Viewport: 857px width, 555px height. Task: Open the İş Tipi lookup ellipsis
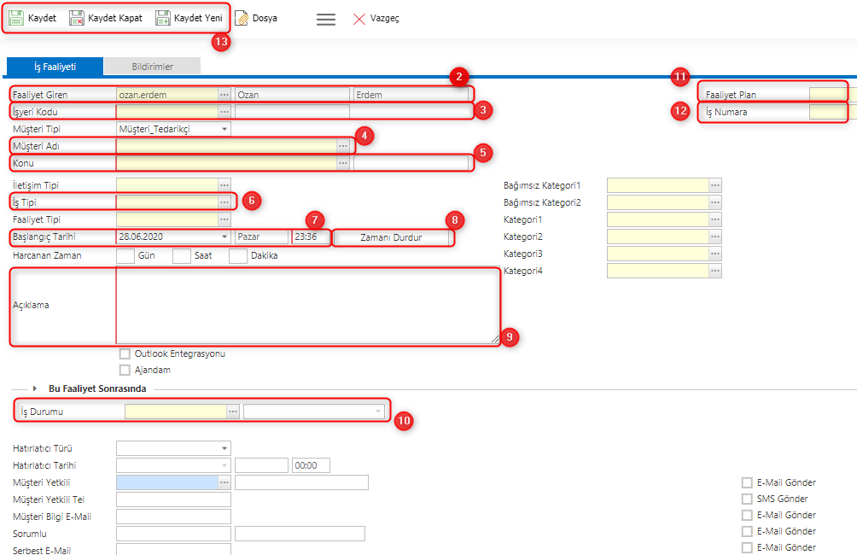pos(225,200)
